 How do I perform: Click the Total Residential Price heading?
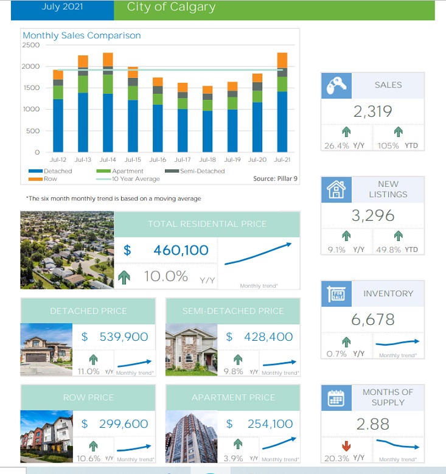pyautogui.click(x=207, y=224)
